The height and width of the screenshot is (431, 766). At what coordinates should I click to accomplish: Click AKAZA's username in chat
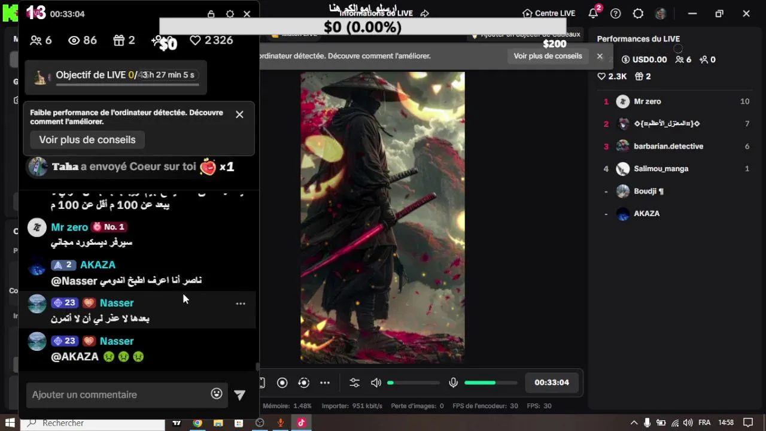pos(98,265)
